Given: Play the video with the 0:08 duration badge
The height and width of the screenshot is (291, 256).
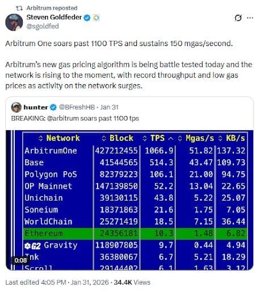Looking at the screenshot, I should (x=129, y=200).
